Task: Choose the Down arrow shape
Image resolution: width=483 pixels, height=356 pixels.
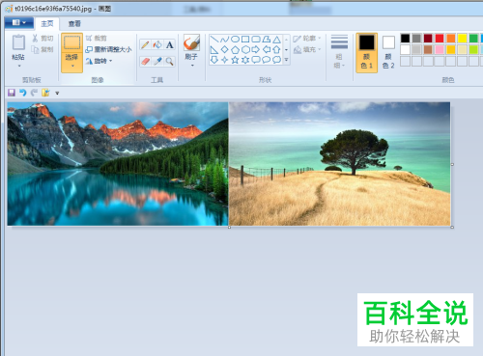Action: (214, 60)
